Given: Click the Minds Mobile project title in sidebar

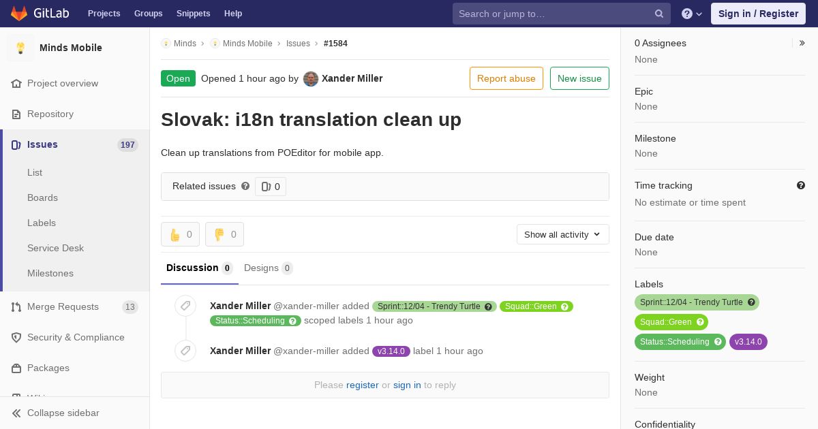Looking at the screenshot, I should pyautogui.click(x=71, y=48).
